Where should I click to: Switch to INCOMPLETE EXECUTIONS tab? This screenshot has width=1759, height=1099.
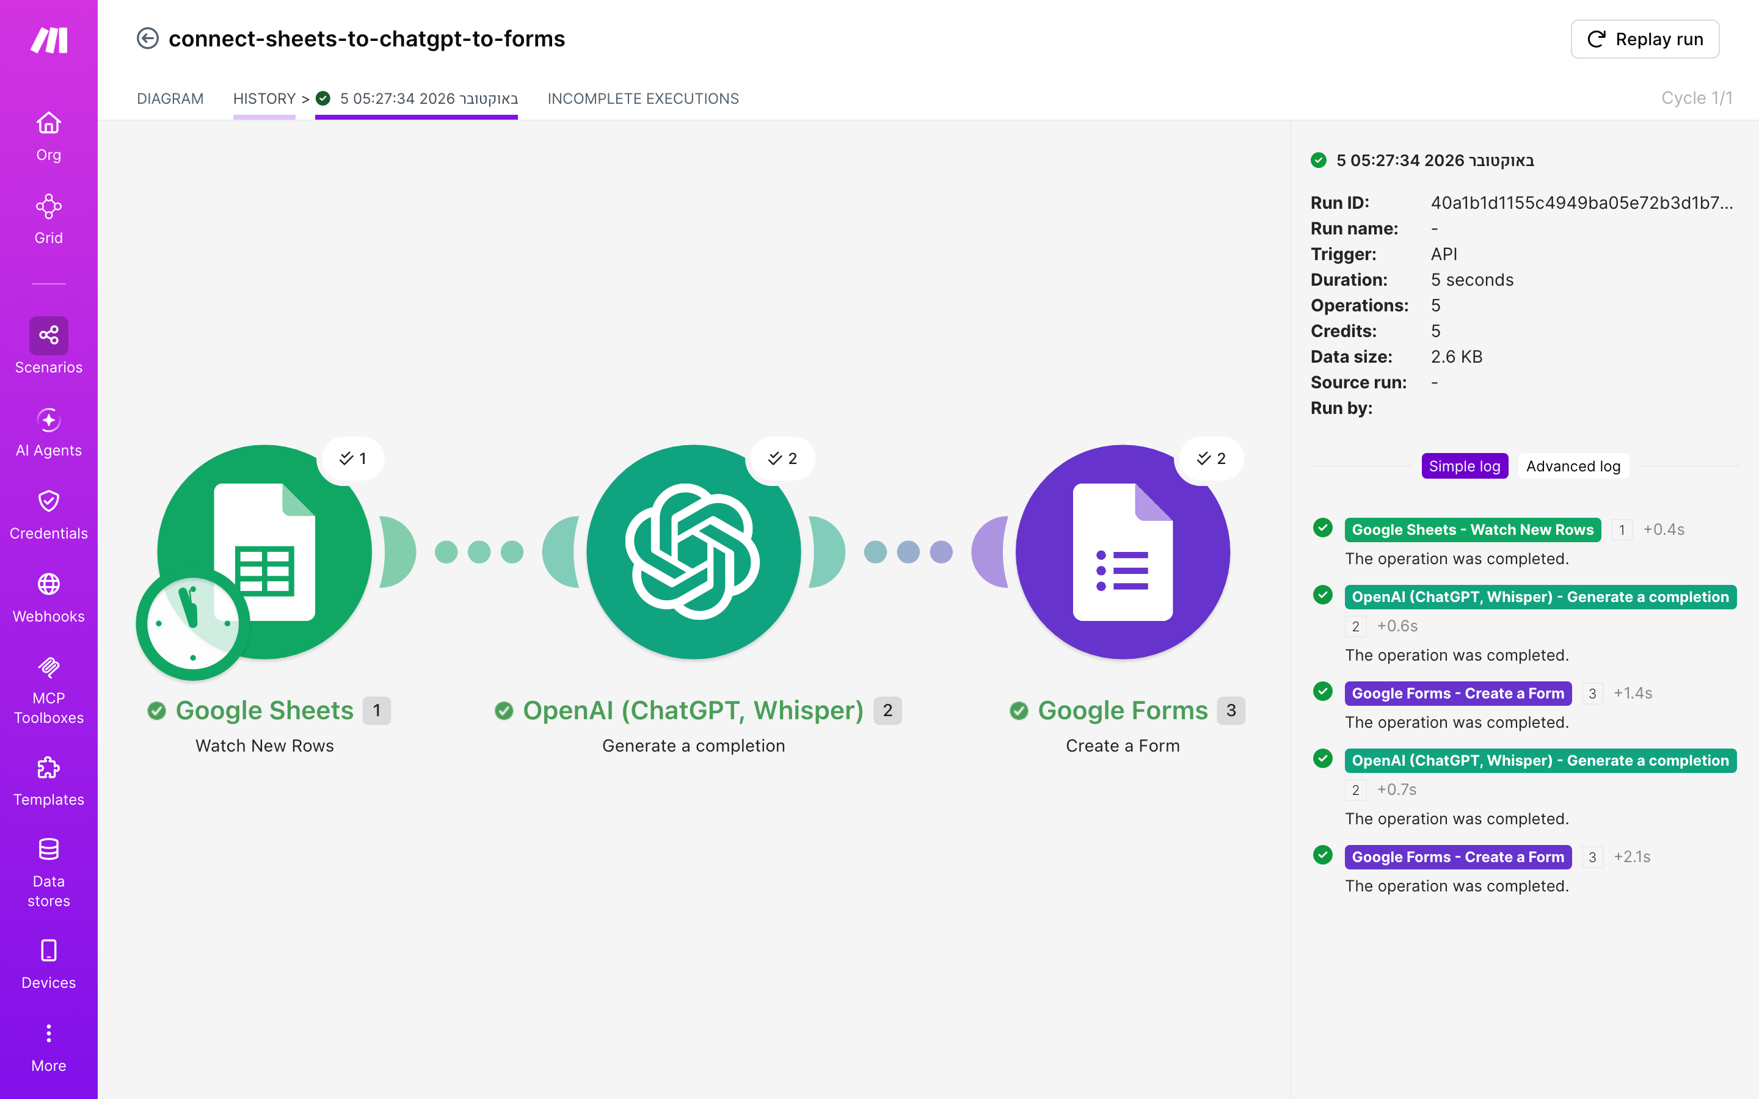pos(643,99)
